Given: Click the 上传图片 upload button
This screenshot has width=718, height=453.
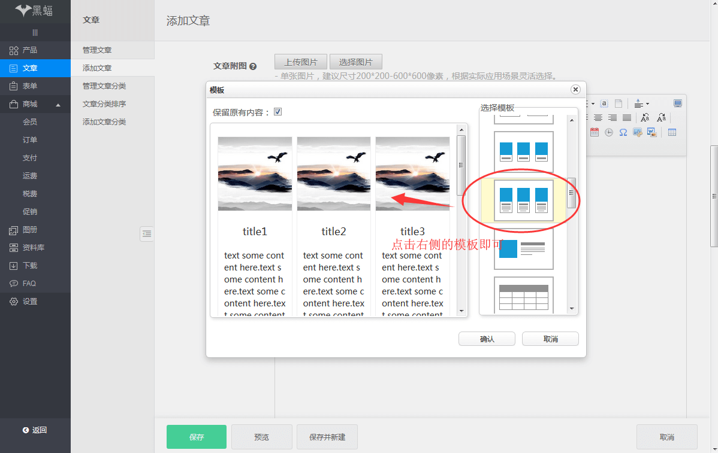Looking at the screenshot, I should pyautogui.click(x=301, y=62).
